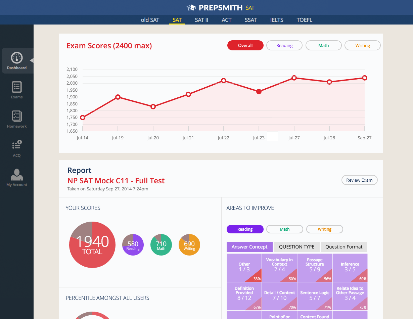This screenshot has width=413, height=319.
Task: Show Math scores on exam chart
Action: pos(324,45)
